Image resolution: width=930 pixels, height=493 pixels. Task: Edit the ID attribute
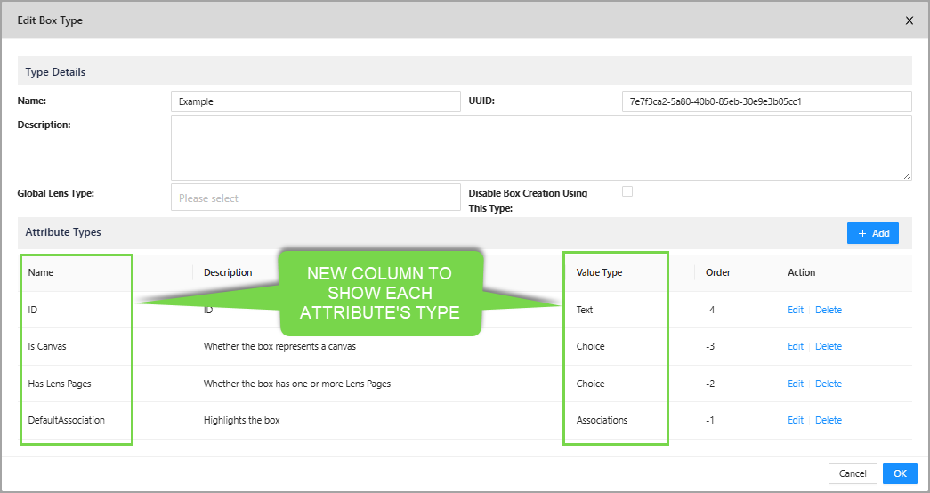(795, 310)
